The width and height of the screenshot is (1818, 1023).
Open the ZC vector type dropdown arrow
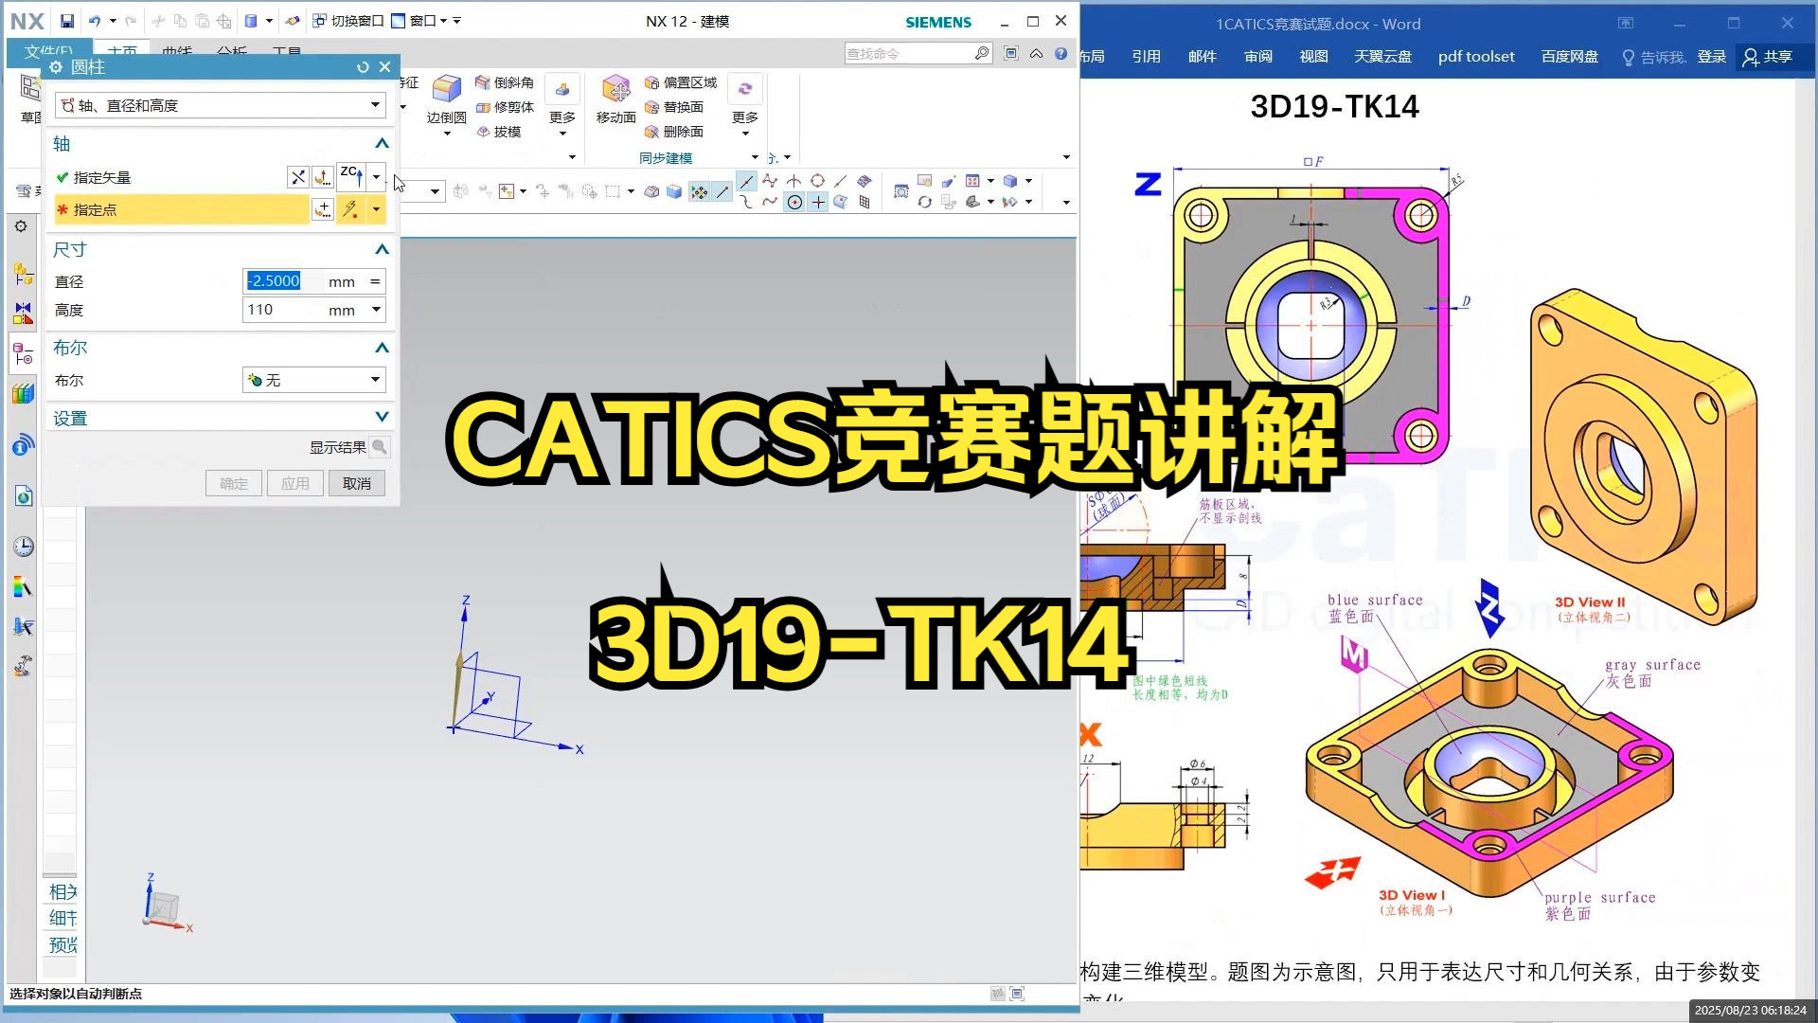click(377, 177)
